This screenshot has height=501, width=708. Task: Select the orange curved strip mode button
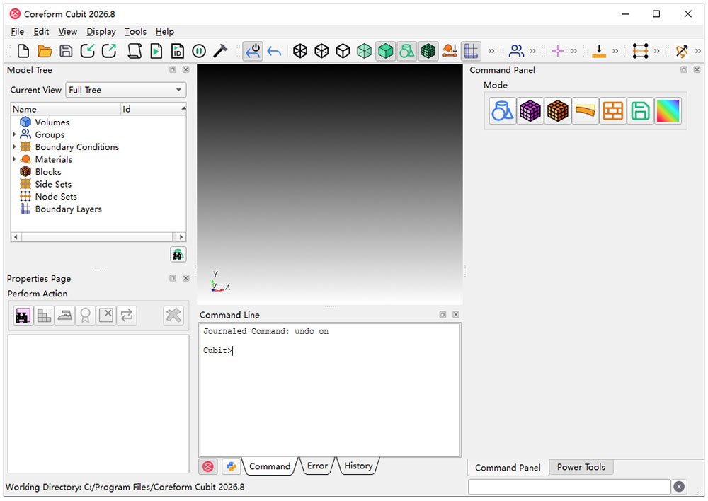click(x=586, y=110)
